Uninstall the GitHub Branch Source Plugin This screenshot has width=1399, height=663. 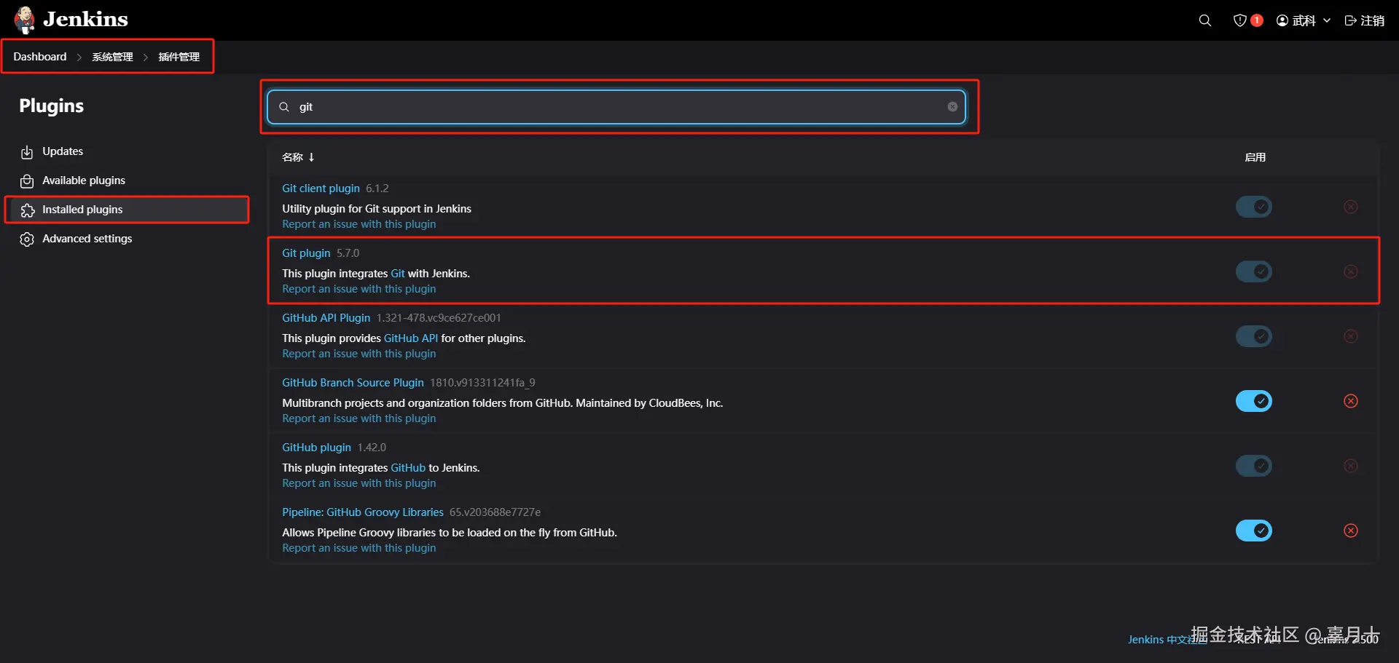(1351, 401)
